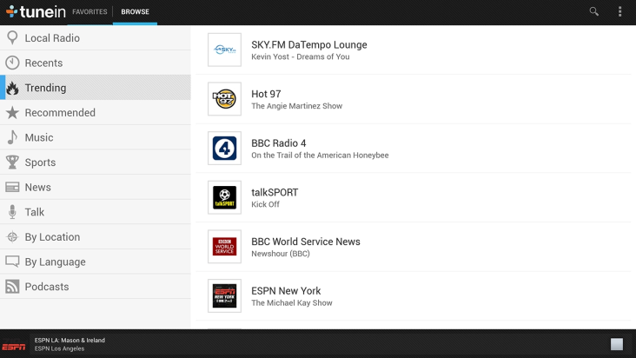Click the Recents clock icon

click(12, 63)
